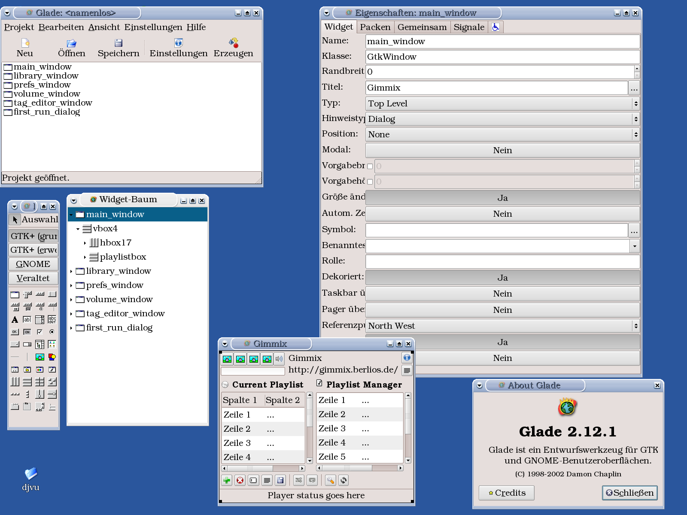
Task: Toggle the shuffle icon in Gimmix
Action: point(299,480)
